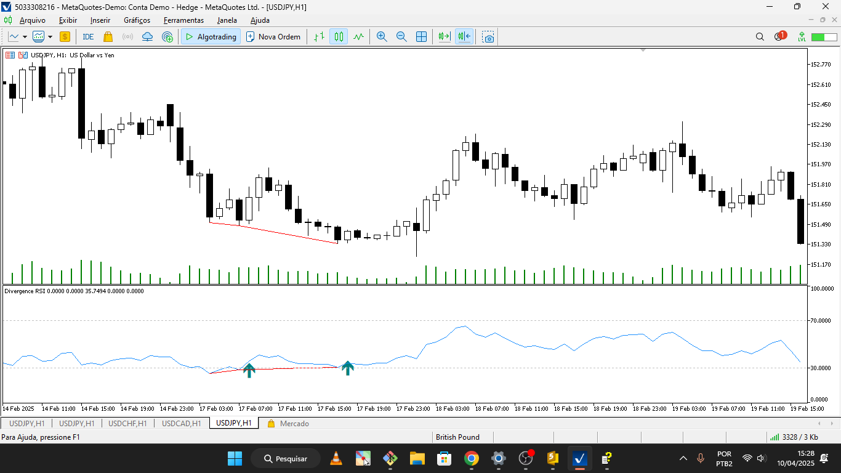
Task: Select the line chart style
Action: click(x=358, y=36)
